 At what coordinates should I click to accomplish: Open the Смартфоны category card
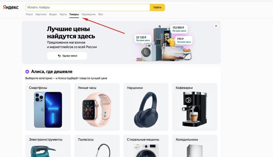click(48, 107)
